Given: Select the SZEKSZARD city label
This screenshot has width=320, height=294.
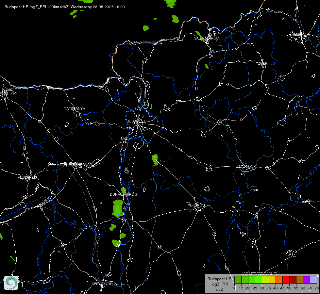Looking at the screenshot, I should pyautogui.click(x=102, y=284).
